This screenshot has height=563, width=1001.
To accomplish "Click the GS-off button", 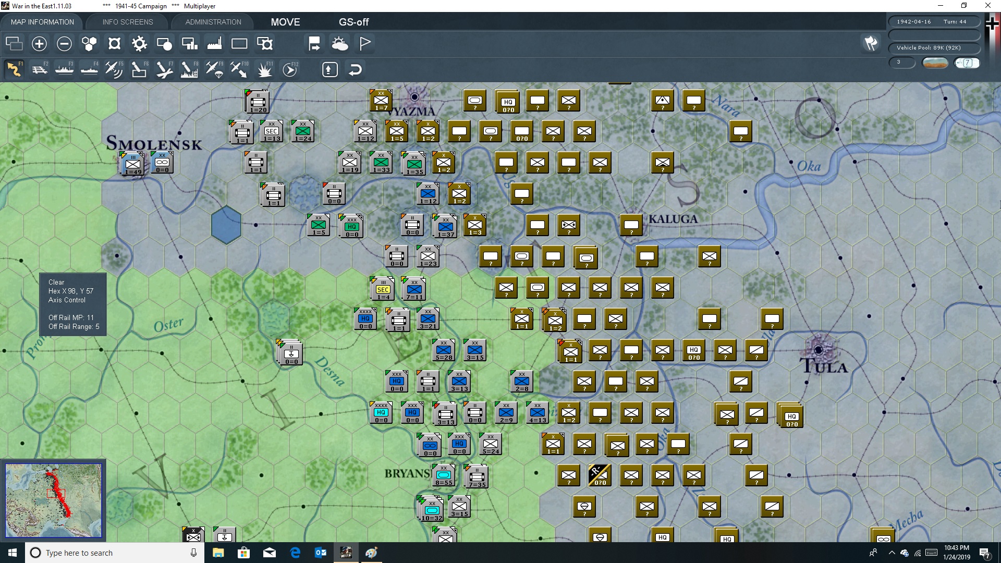I will pos(354,22).
